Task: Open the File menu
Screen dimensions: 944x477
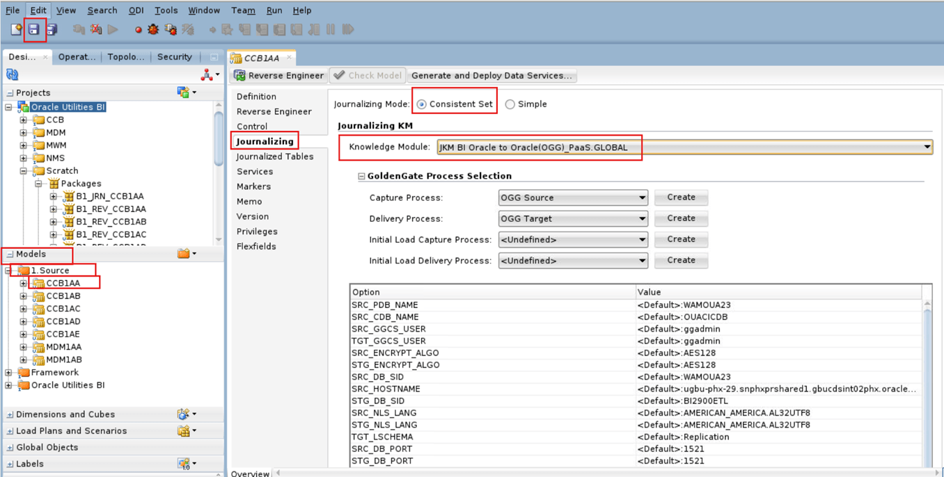Action: pos(13,10)
